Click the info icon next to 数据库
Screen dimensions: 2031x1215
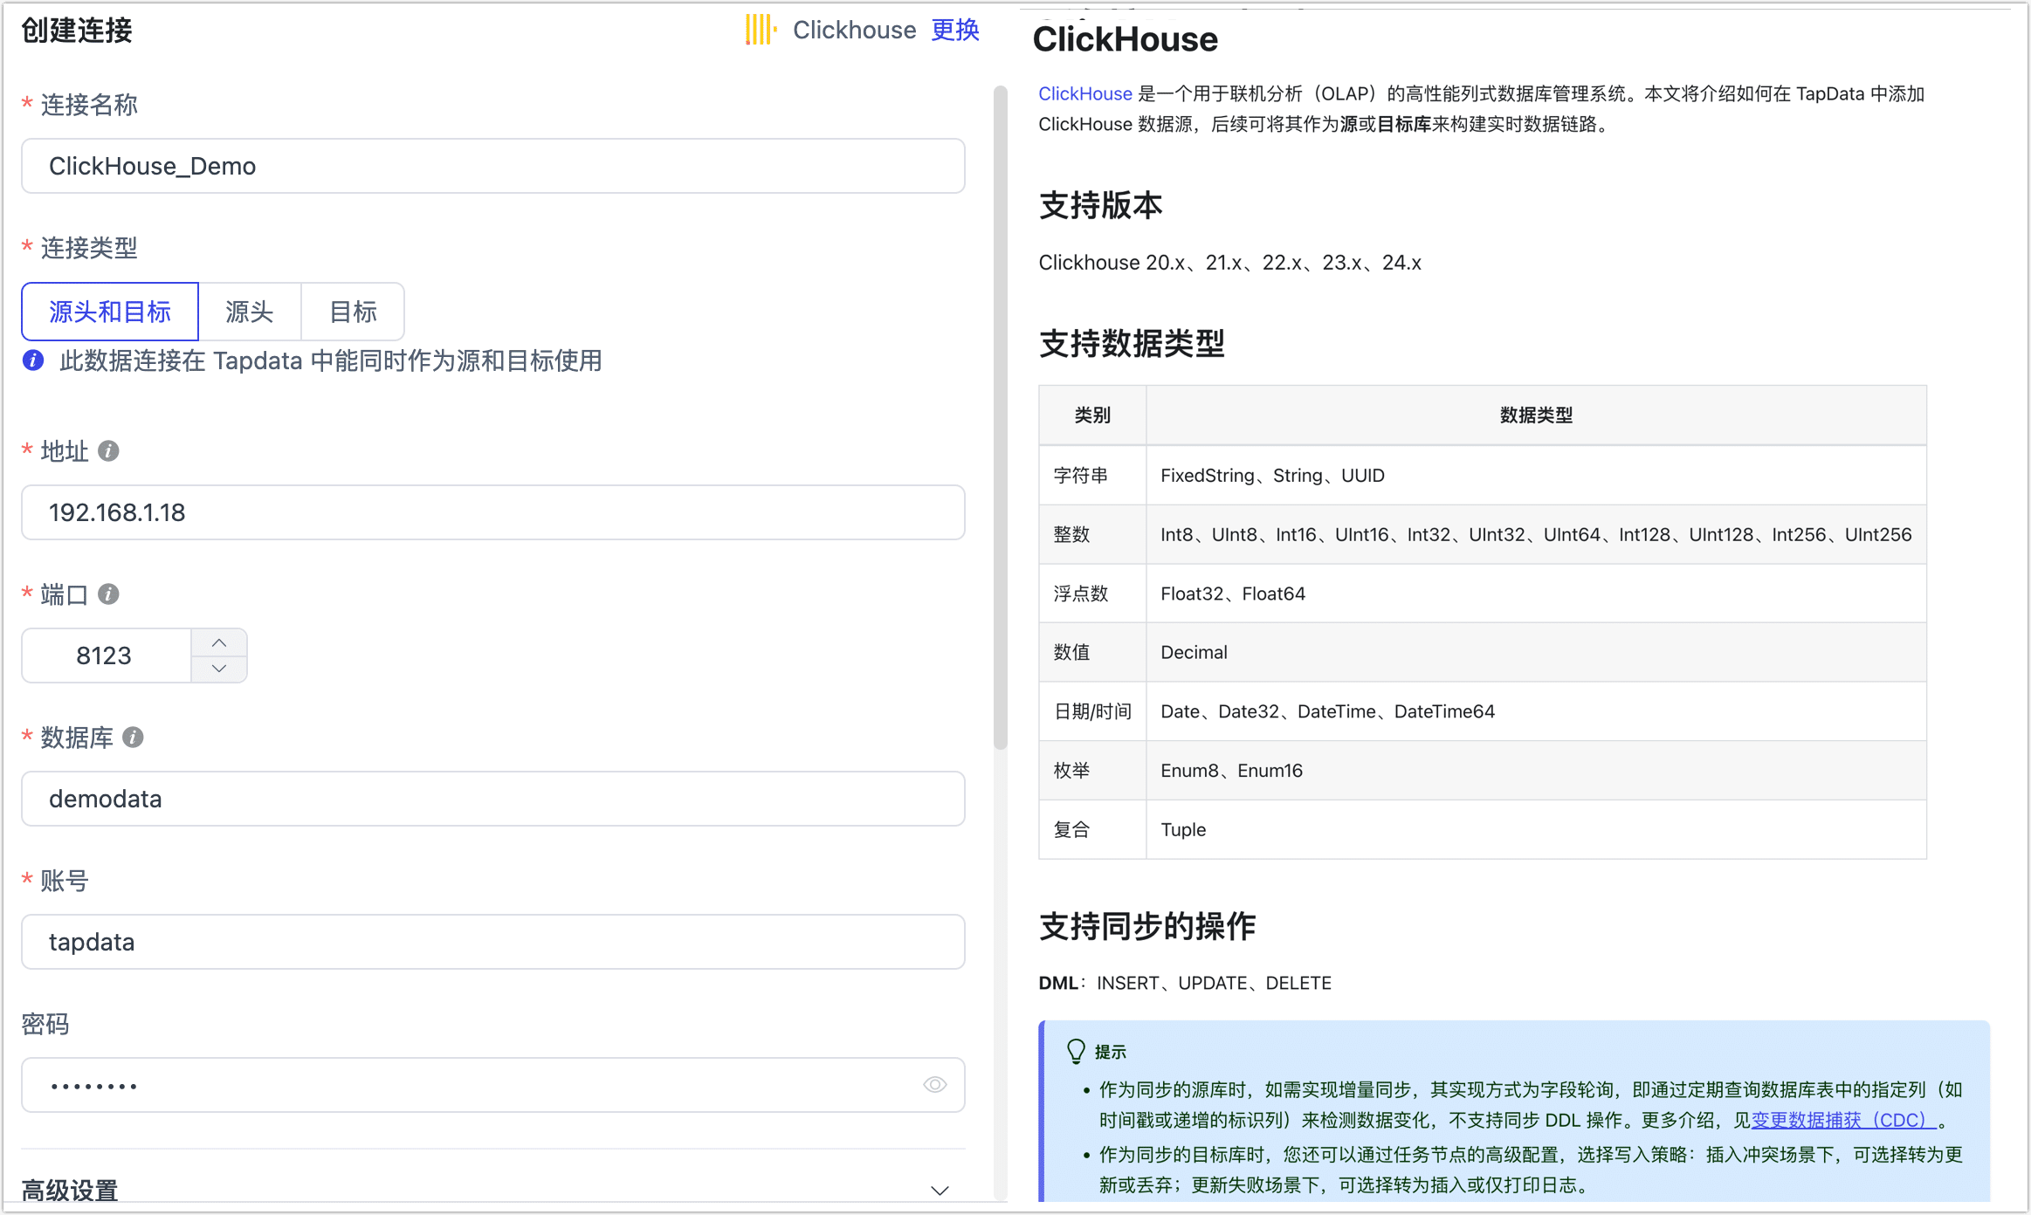pyautogui.click(x=133, y=738)
